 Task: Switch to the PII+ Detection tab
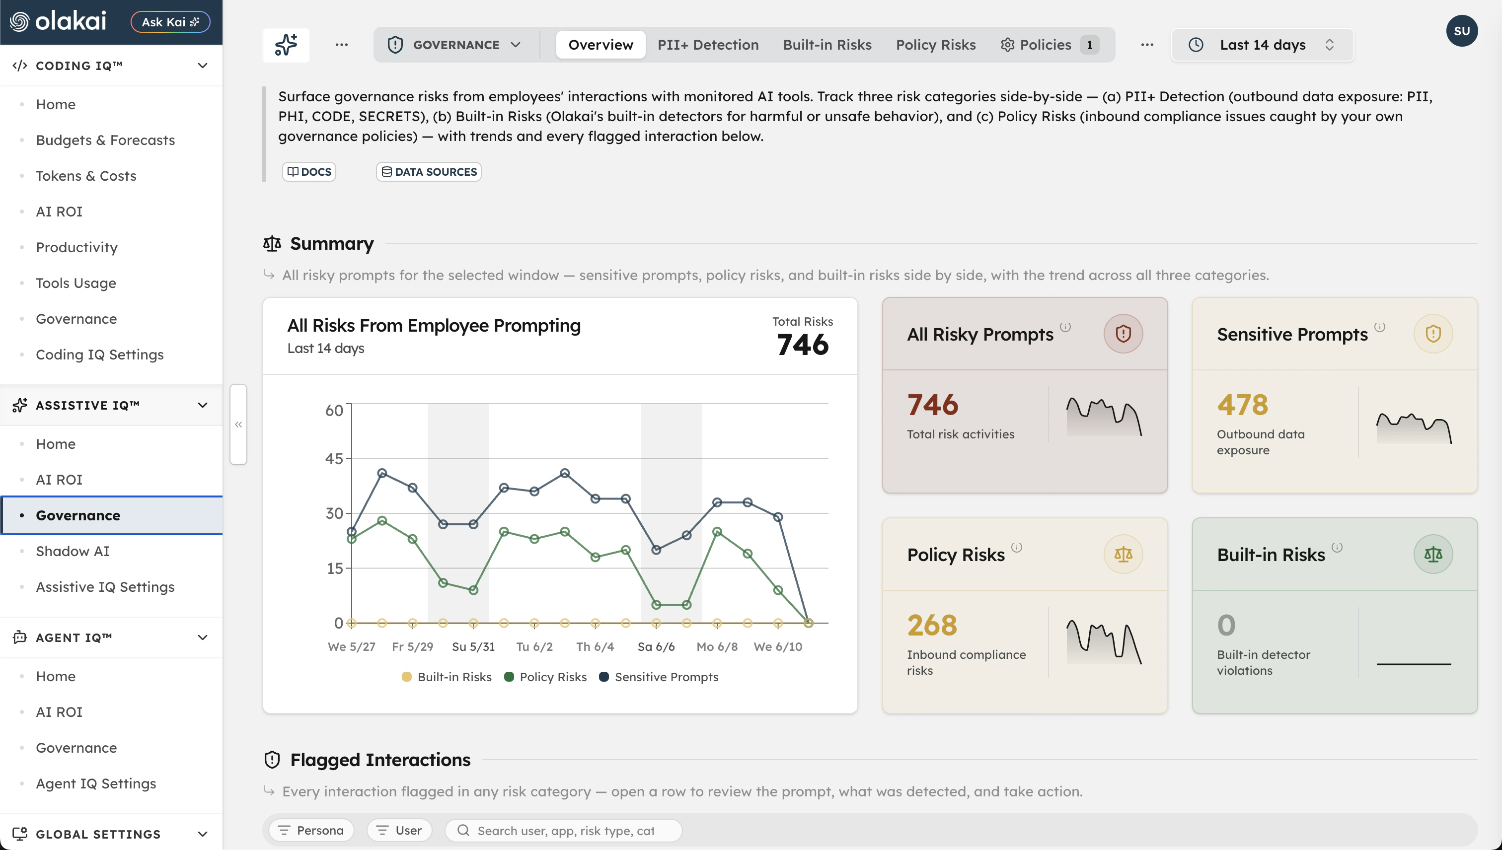(708, 45)
